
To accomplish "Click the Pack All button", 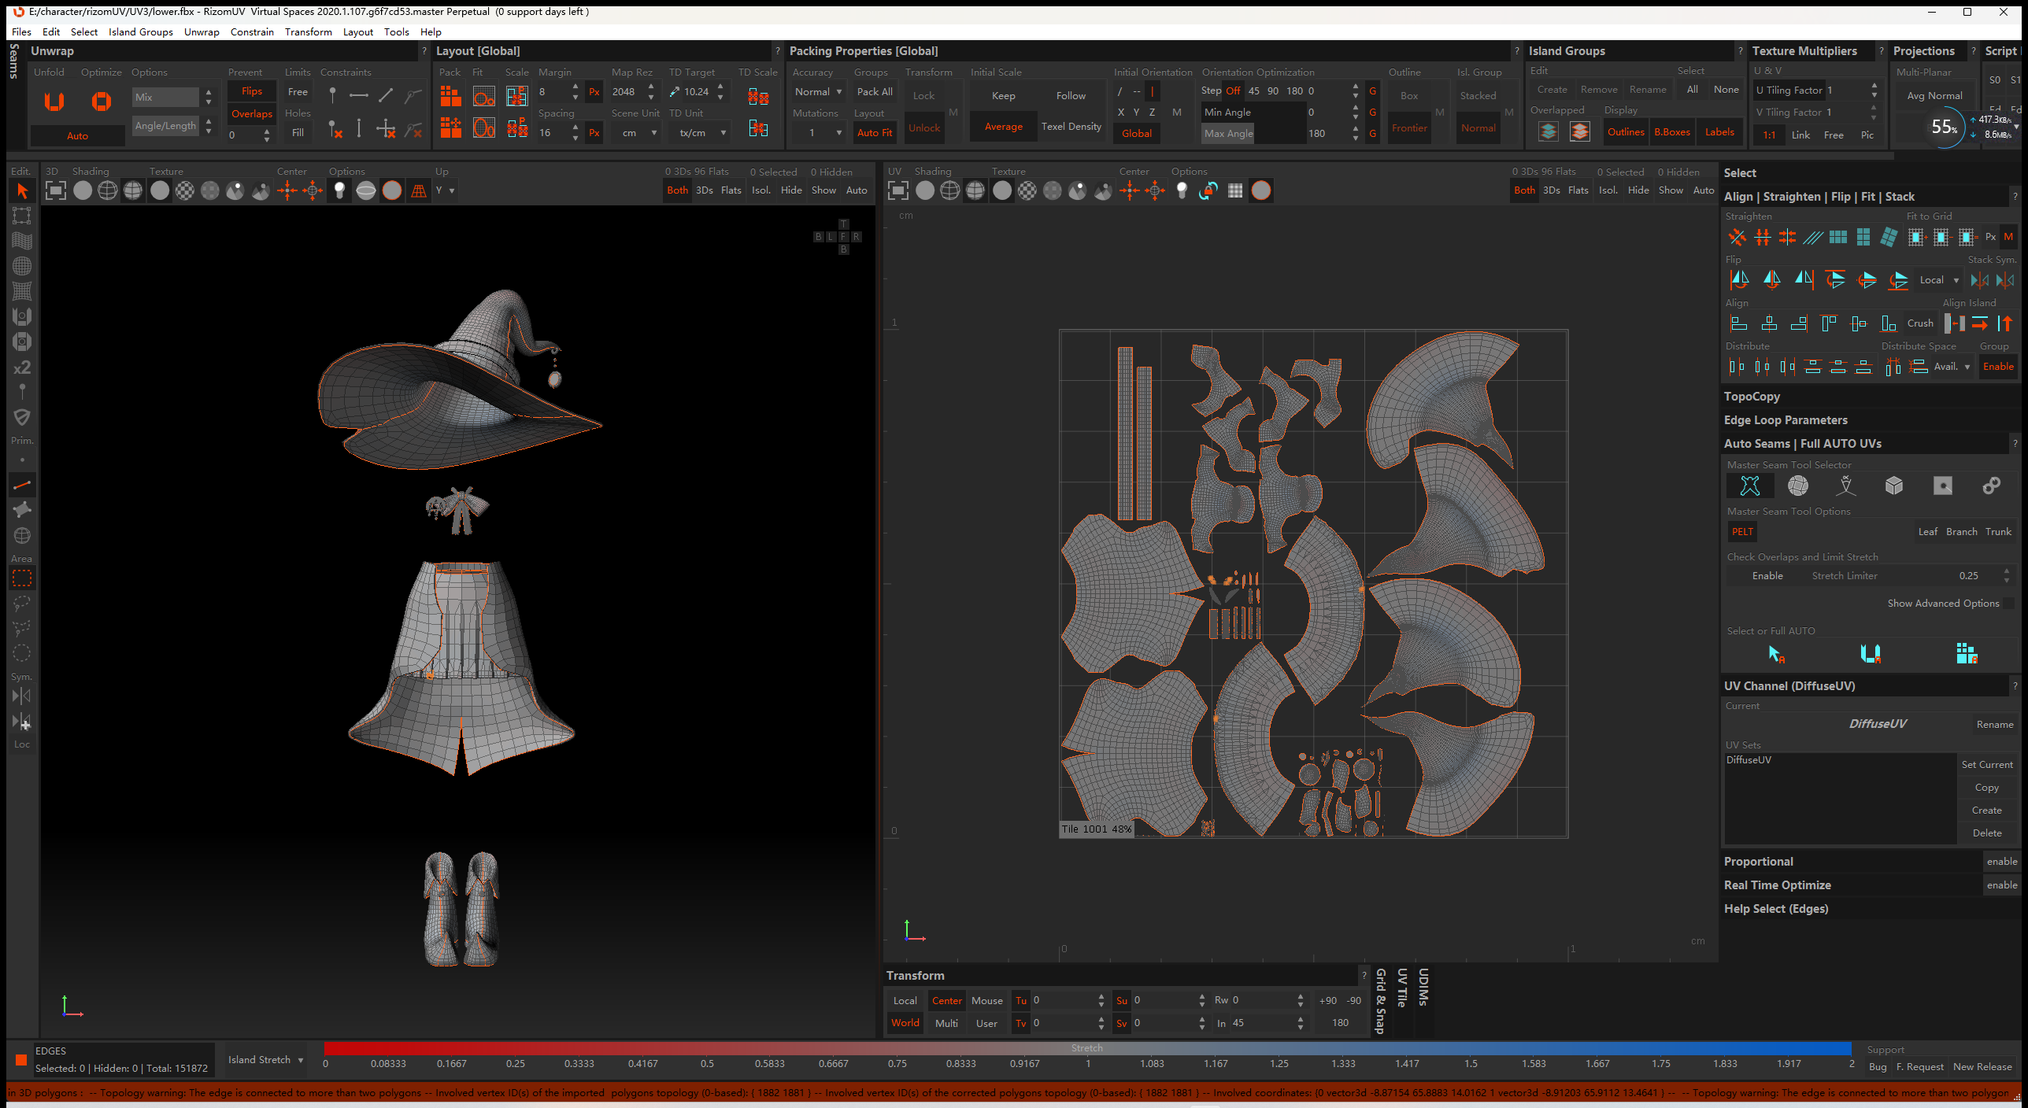I will pyautogui.click(x=875, y=92).
